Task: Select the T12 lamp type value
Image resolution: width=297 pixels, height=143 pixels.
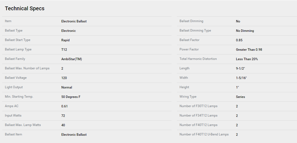Action: (64, 50)
